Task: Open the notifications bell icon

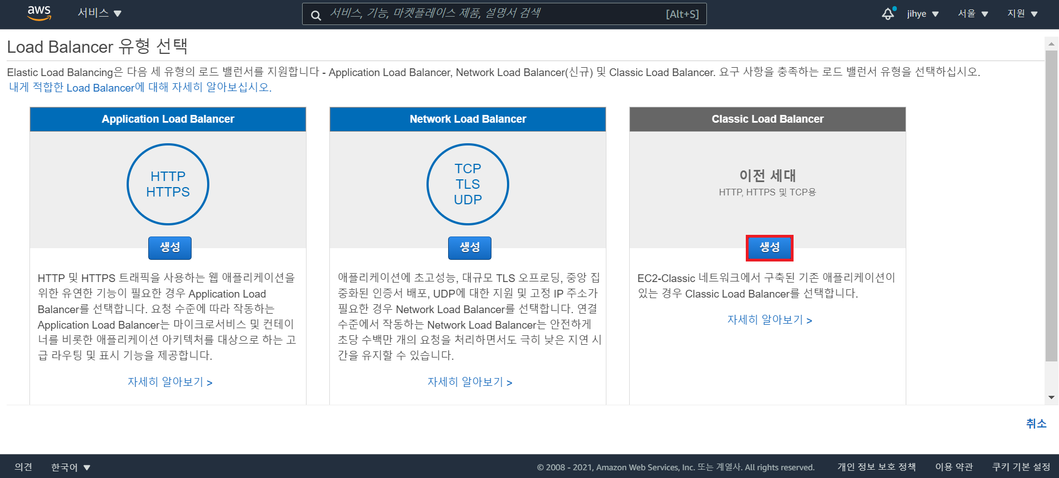Action: tap(889, 13)
